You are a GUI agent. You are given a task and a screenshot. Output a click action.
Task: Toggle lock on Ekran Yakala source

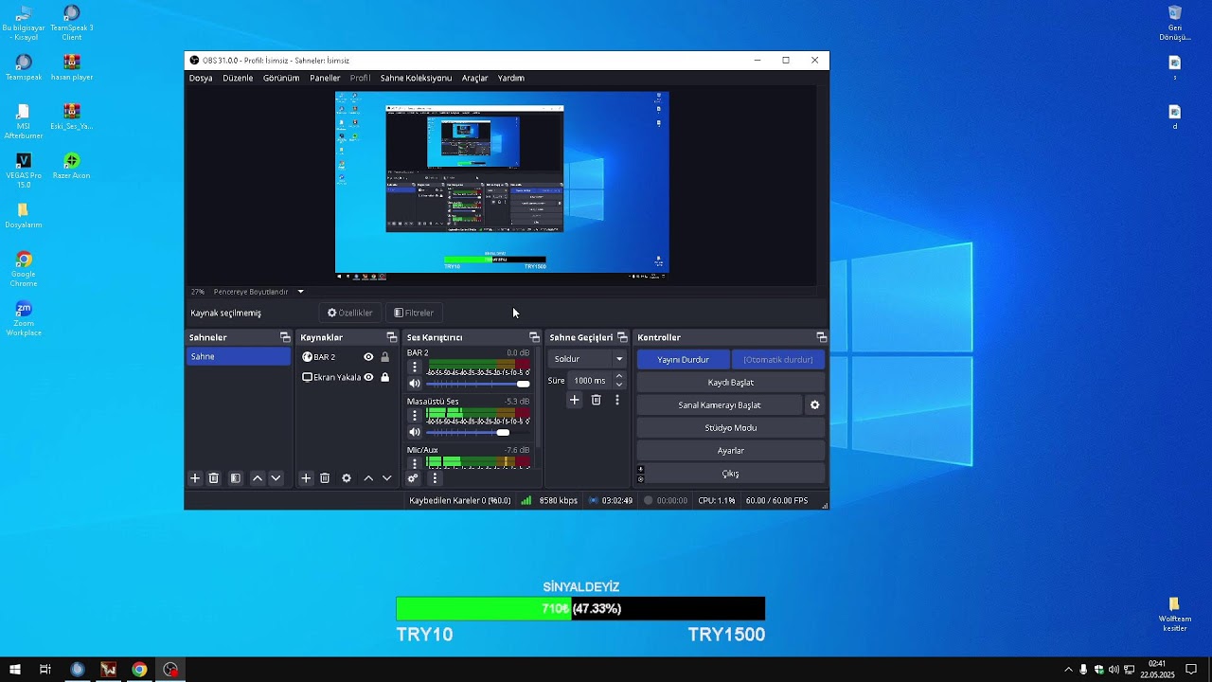[x=384, y=377]
